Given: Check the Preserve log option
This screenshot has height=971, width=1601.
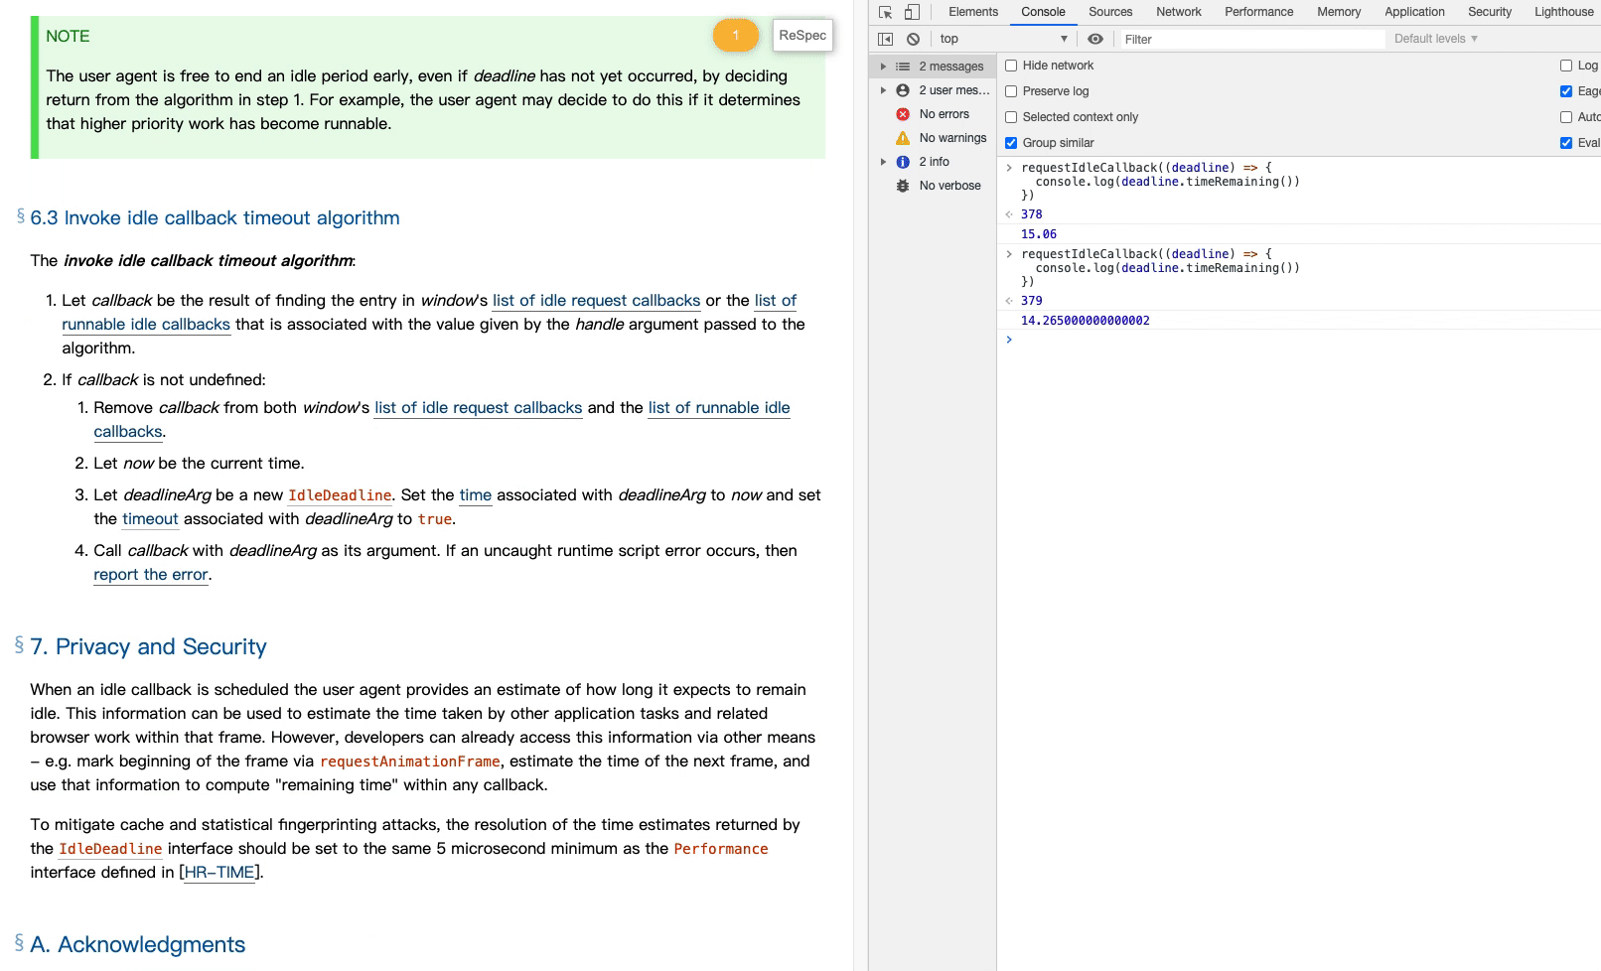Looking at the screenshot, I should (x=1011, y=91).
